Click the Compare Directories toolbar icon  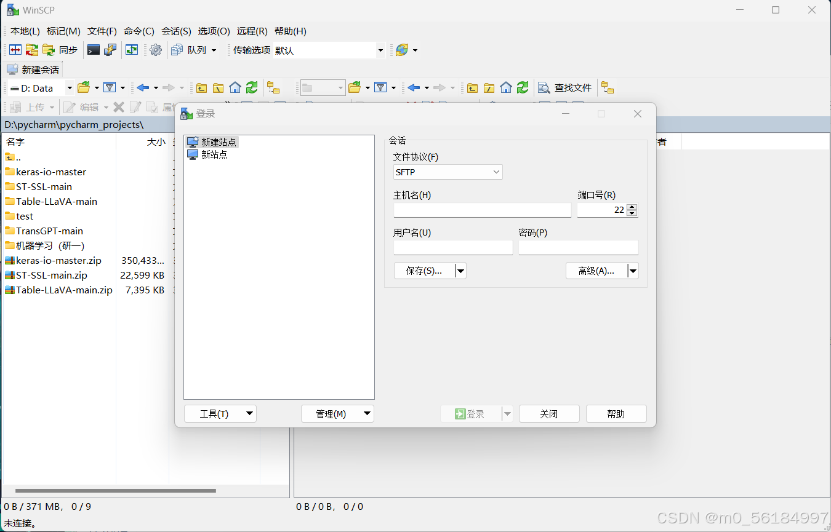pos(15,50)
